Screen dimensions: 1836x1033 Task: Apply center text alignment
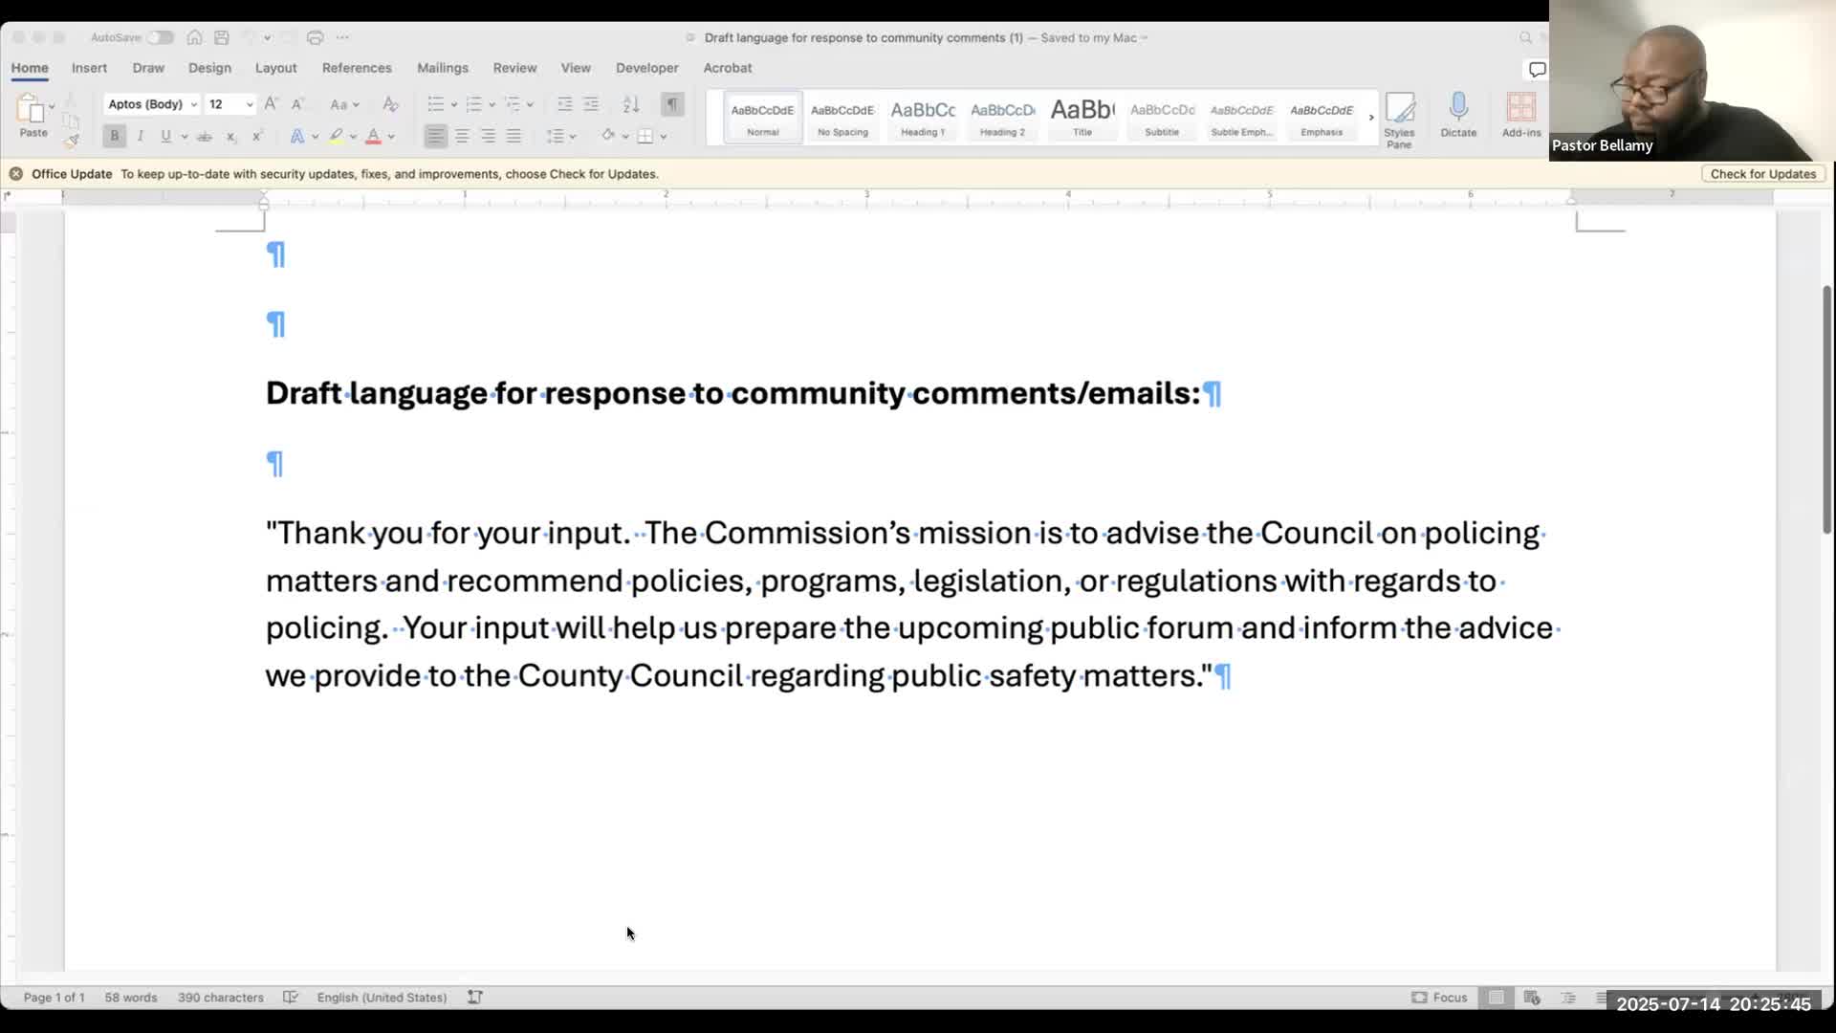click(x=462, y=136)
